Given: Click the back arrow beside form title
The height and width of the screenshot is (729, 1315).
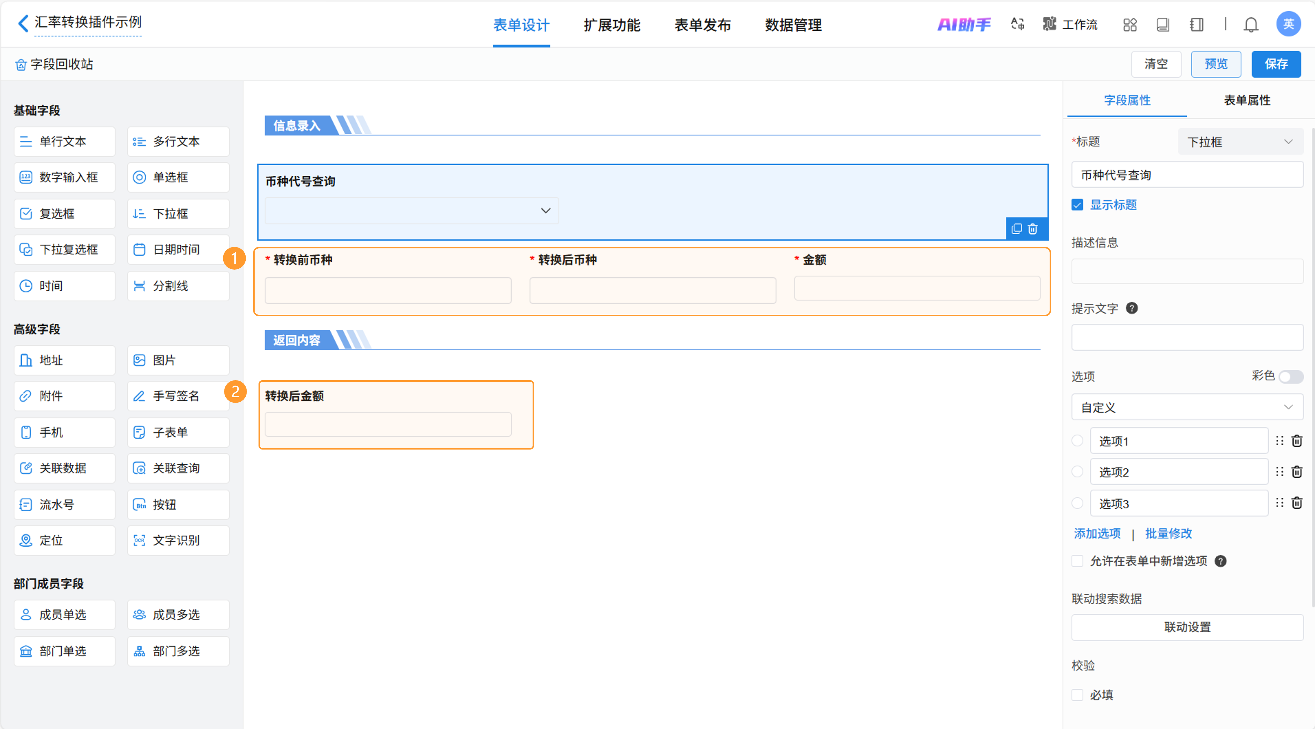Looking at the screenshot, I should pyautogui.click(x=22, y=23).
